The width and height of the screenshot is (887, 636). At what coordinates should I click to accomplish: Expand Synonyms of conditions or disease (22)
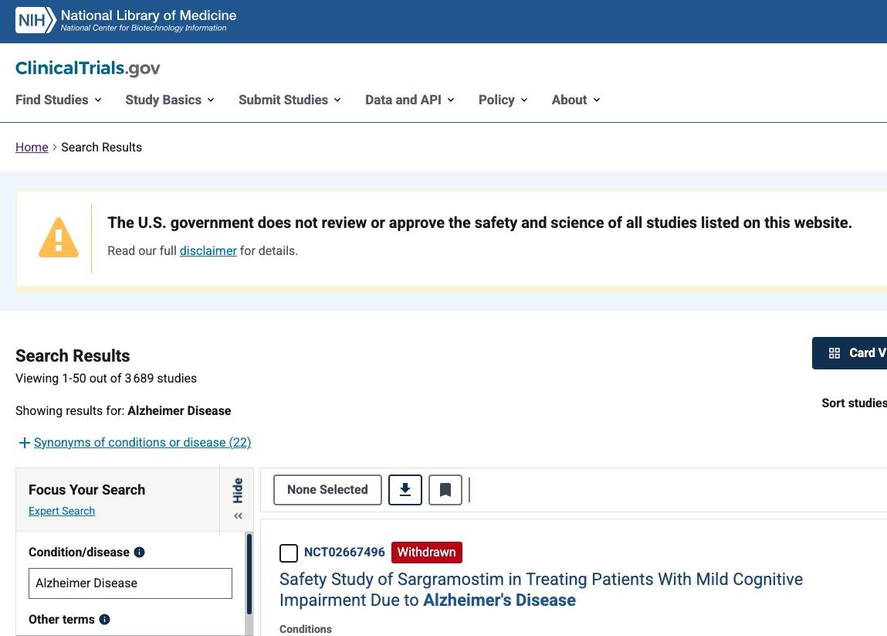coord(142,443)
